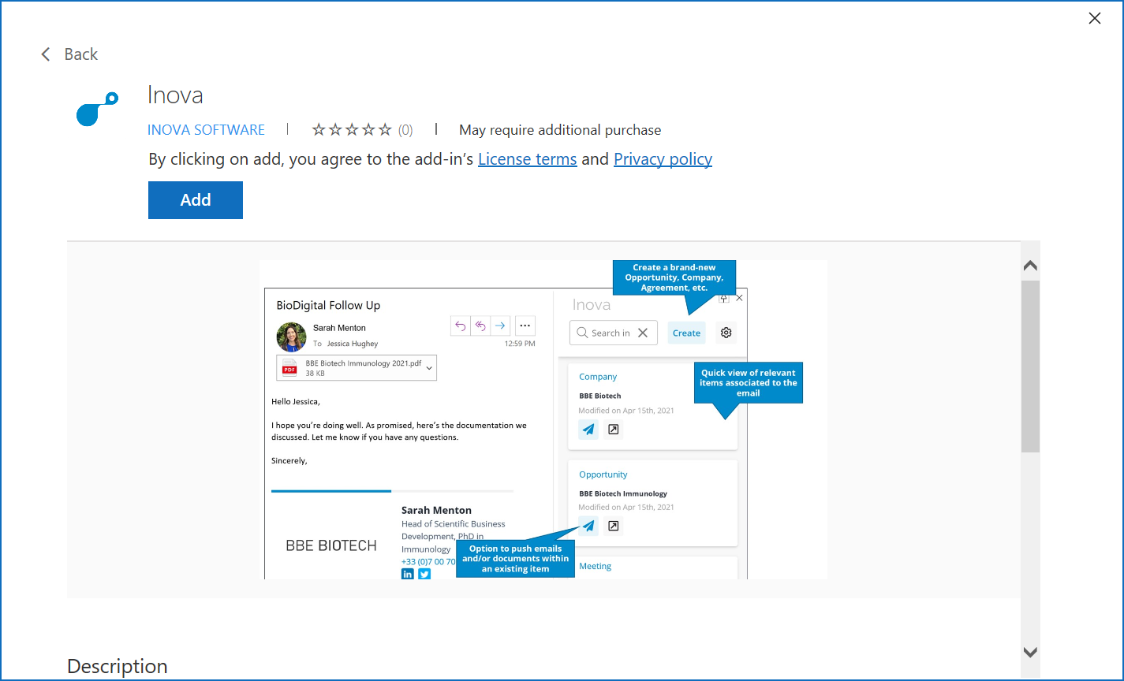The height and width of the screenshot is (681, 1124).
Task: Click the add-in preview screenshot
Action: coord(543,419)
